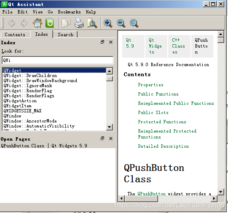
Task: Switch to the Contents tab
Action: click(15, 35)
